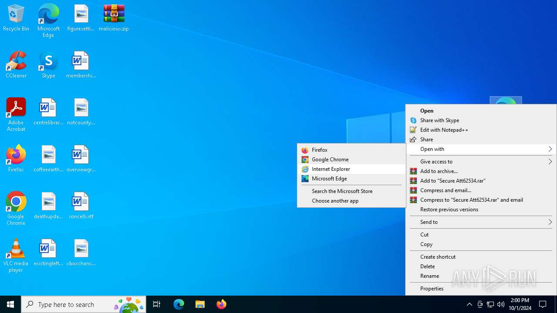Select Add to archive...
The width and height of the screenshot is (557, 313).
tap(481, 171)
